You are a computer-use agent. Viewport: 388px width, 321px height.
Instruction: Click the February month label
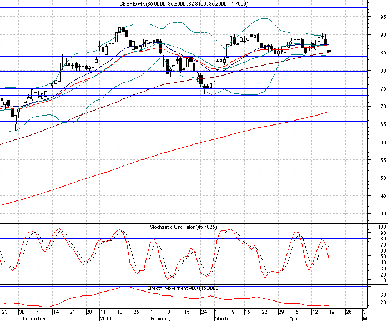(160, 318)
